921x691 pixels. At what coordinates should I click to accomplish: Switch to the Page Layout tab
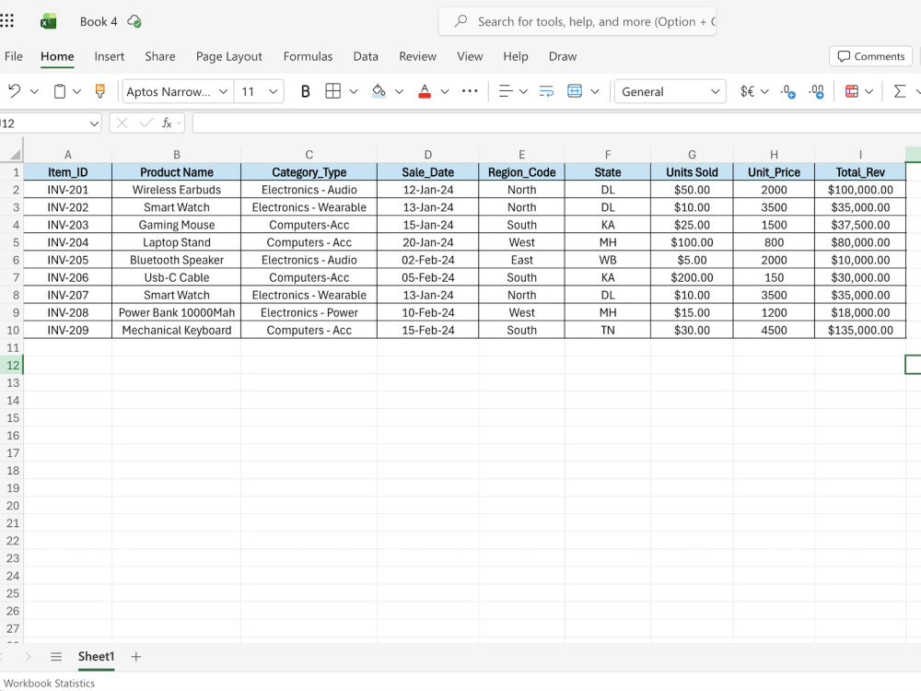(229, 56)
